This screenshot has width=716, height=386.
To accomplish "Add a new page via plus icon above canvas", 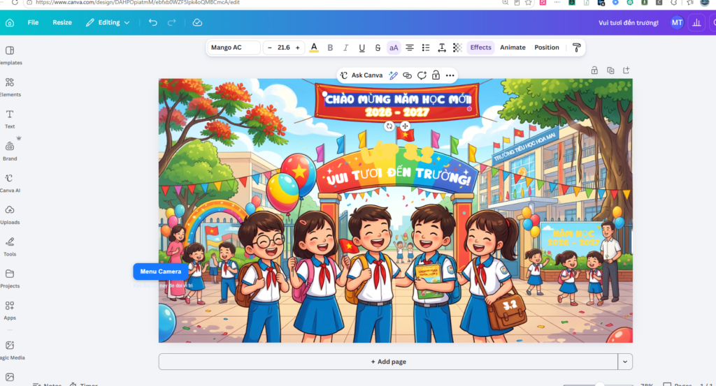I will pyautogui.click(x=626, y=70).
